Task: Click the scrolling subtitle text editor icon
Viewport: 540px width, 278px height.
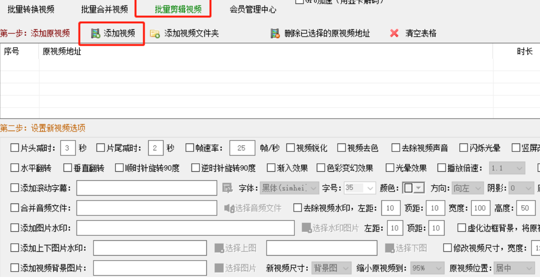Action: pyautogui.click(x=227, y=188)
